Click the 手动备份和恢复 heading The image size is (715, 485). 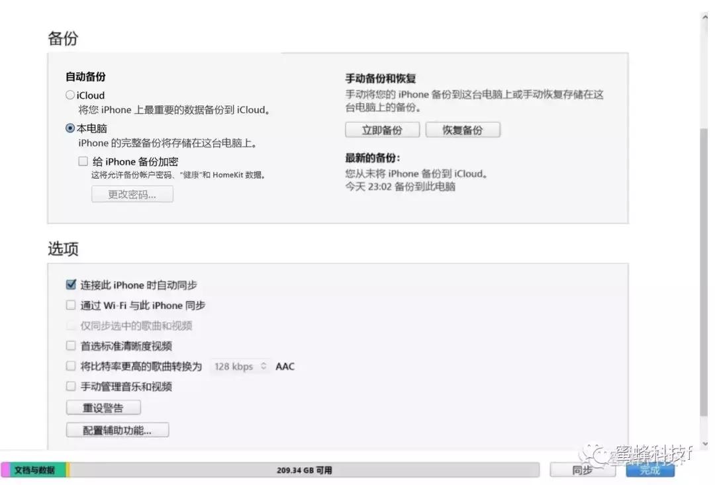click(x=380, y=78)
